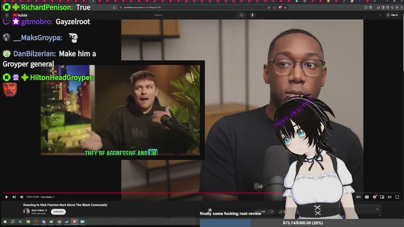Bookmark this page icon
The image size is (404, 227).
(114, 7)
